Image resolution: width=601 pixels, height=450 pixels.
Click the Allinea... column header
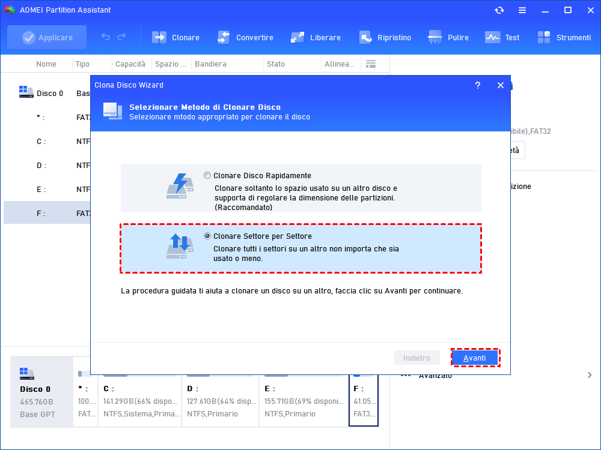pyautogui.click(x=340, y=64)
